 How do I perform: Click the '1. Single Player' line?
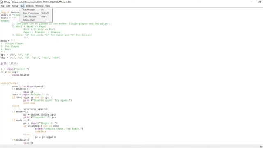(x=12, y=44)
